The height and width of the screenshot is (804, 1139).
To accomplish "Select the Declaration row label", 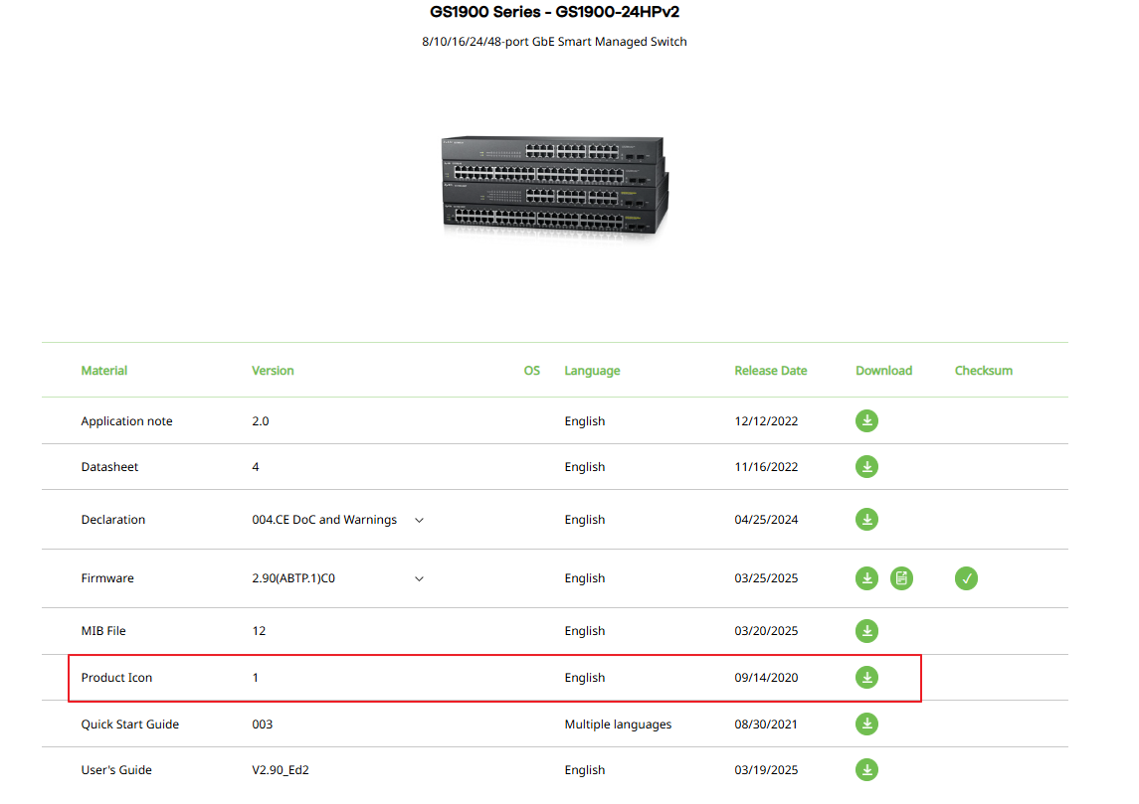I will 113,520.
